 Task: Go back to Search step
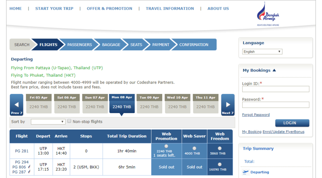click(x=22, y=45)
